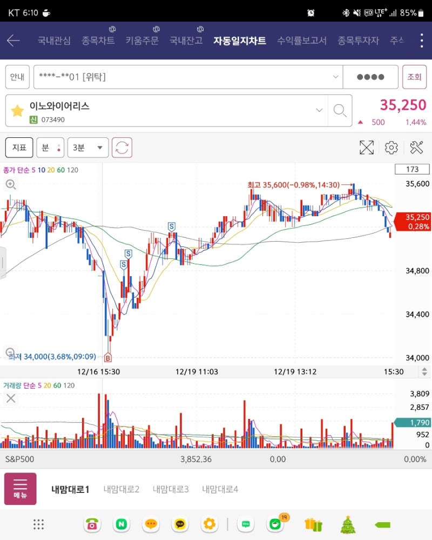Switch to 종목차트 tab
Viewport: 432px width, 540px height.
tap(98, 41)
